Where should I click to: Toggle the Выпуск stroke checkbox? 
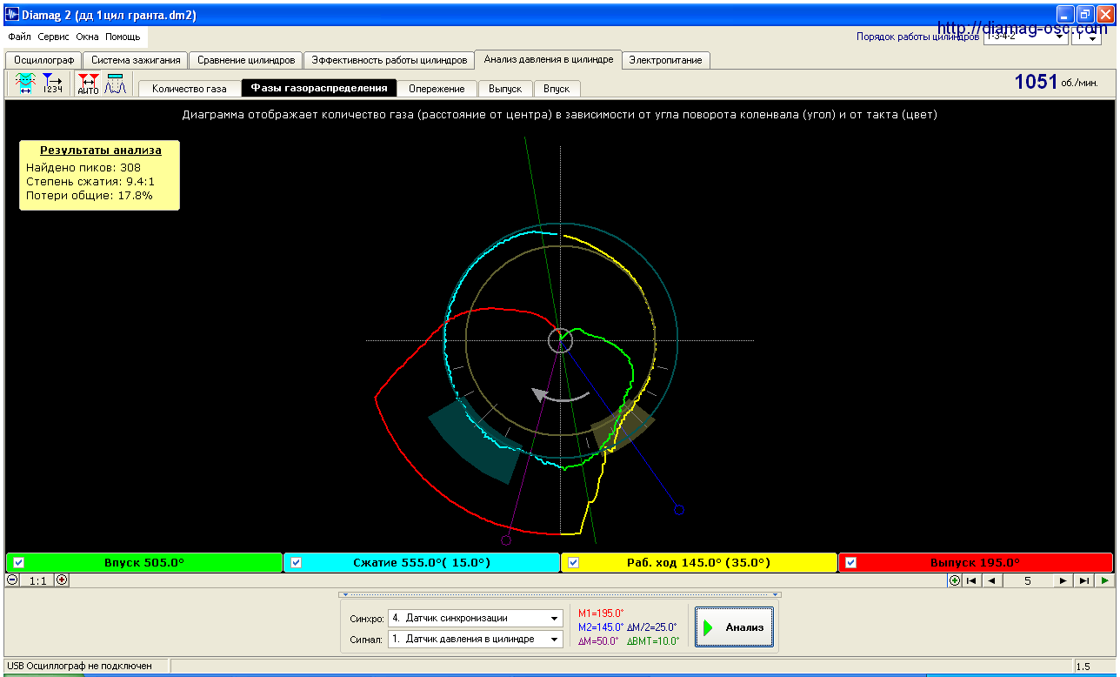pos(851,563)
